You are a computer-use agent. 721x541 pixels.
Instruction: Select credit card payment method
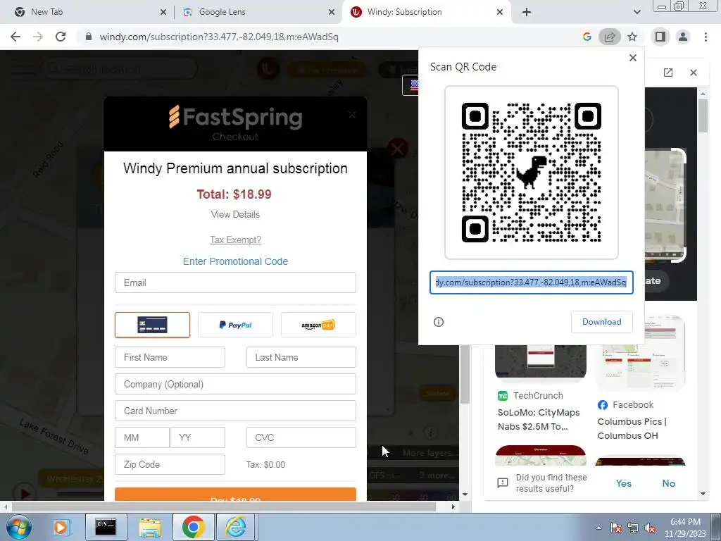(152, 325)
